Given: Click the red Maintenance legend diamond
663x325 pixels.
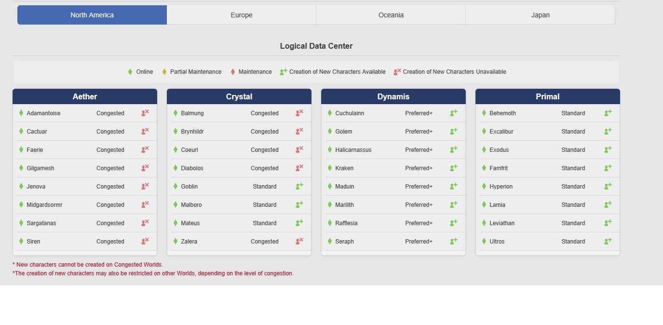Looking at the screenshot, I should click(x=233, y=72).
